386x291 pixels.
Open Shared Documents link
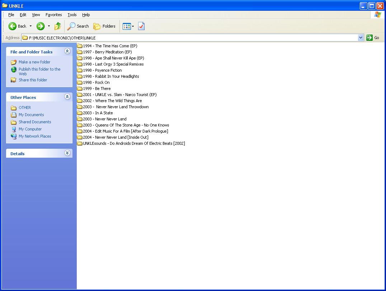35,122
